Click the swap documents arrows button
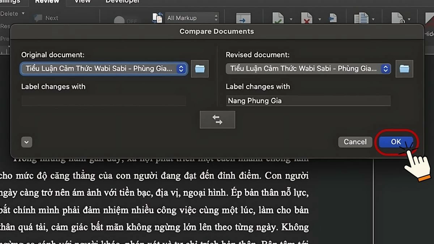This screenshot has width=434, height=244. point(217,120)
